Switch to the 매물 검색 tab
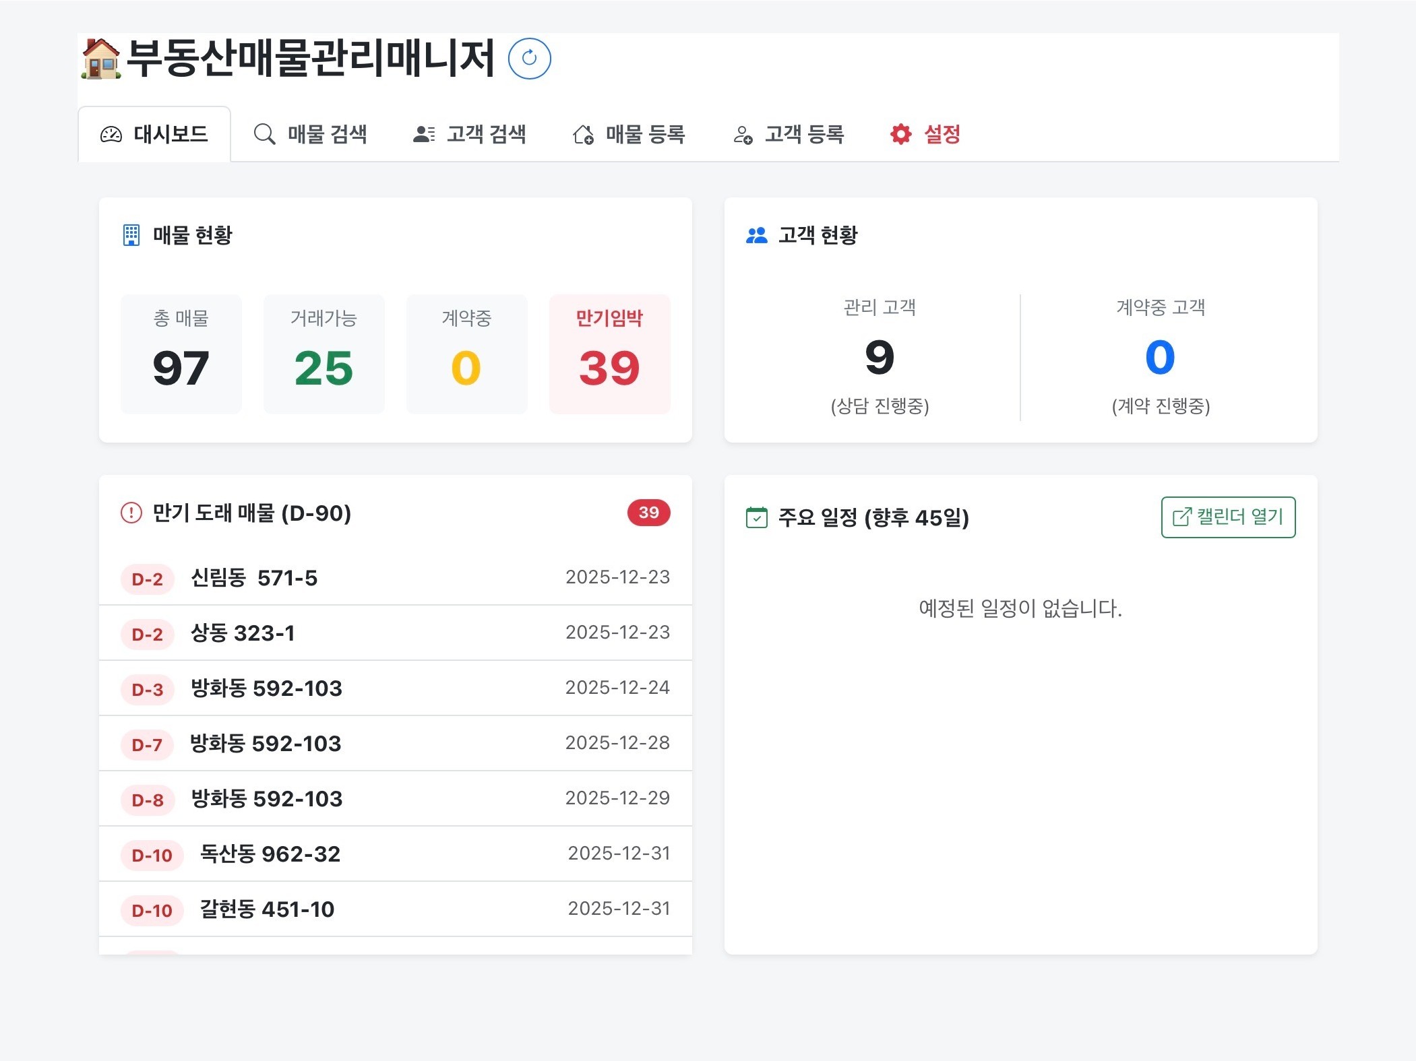 (x=311, y=133)
